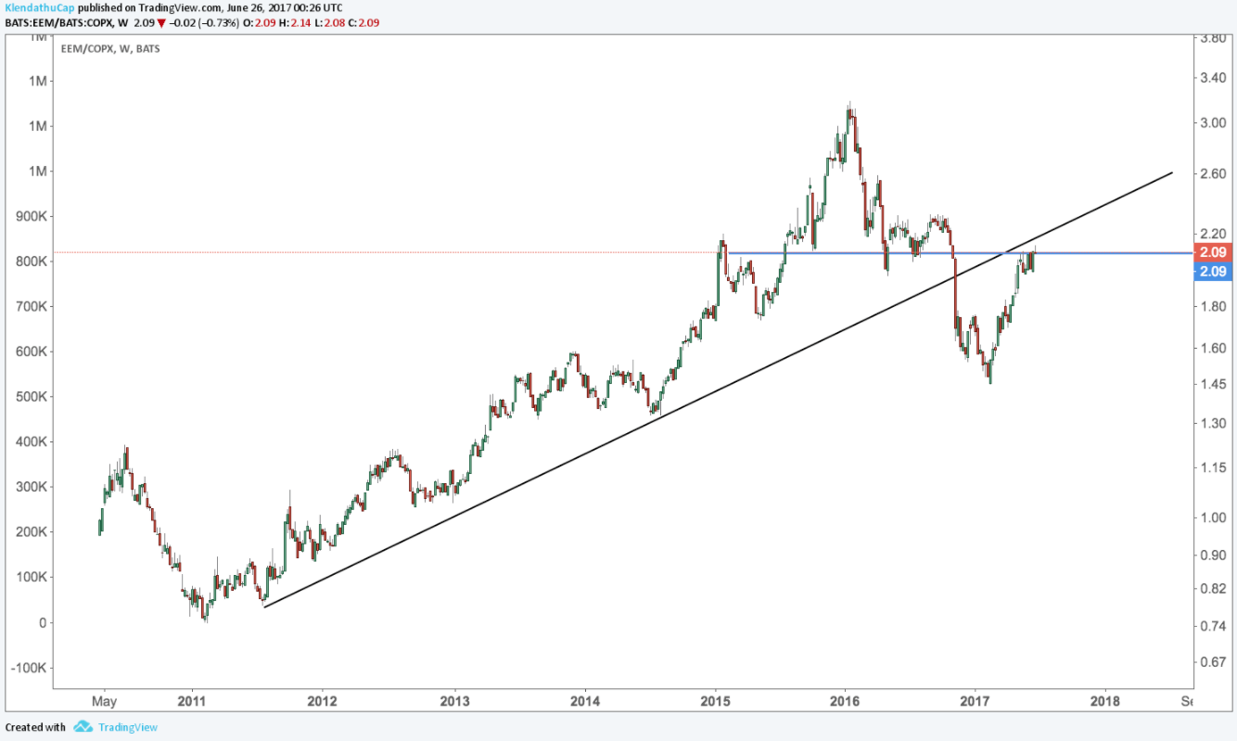
Task: Click the red 2.09 price label
Action: 1213,252
